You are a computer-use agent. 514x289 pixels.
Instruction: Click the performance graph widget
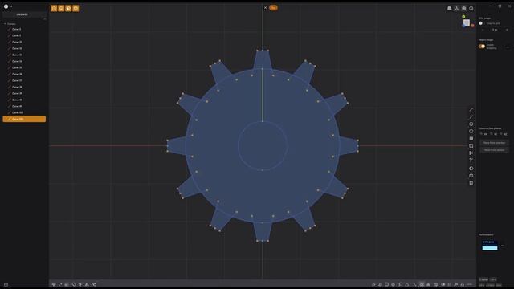490,246
